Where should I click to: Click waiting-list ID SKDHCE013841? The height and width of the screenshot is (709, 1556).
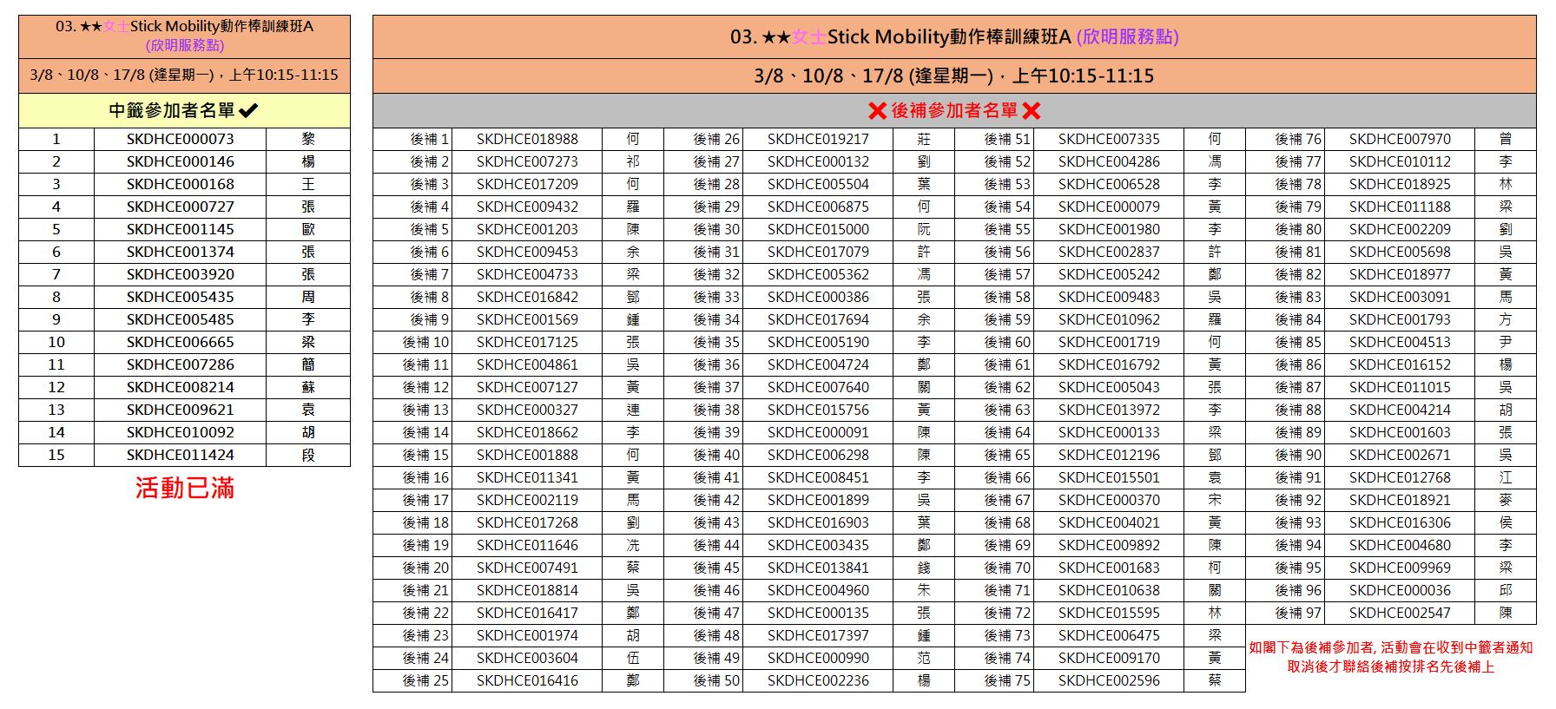point(818,568)
